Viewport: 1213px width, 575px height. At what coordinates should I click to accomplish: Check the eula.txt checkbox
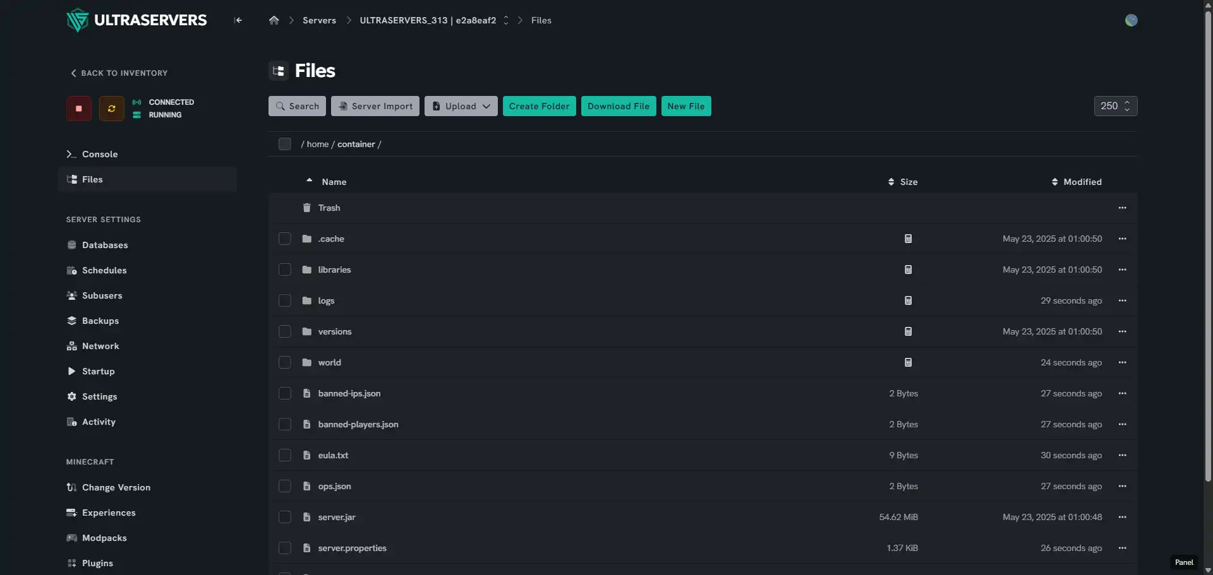pyautogui.click(x=285, y=455)
